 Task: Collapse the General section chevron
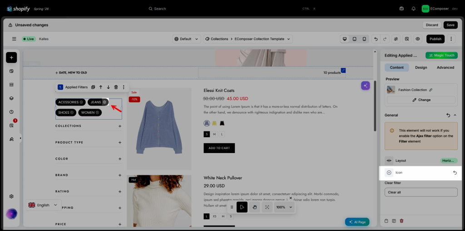click(x=455, y=115)
